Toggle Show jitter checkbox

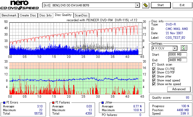(154, 76)
